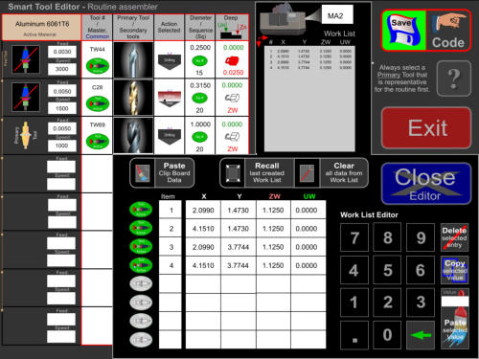Choose the C28 primary tool drill image
The width and height of the screenshot is (479, 359).
click(x=133, y=98)
